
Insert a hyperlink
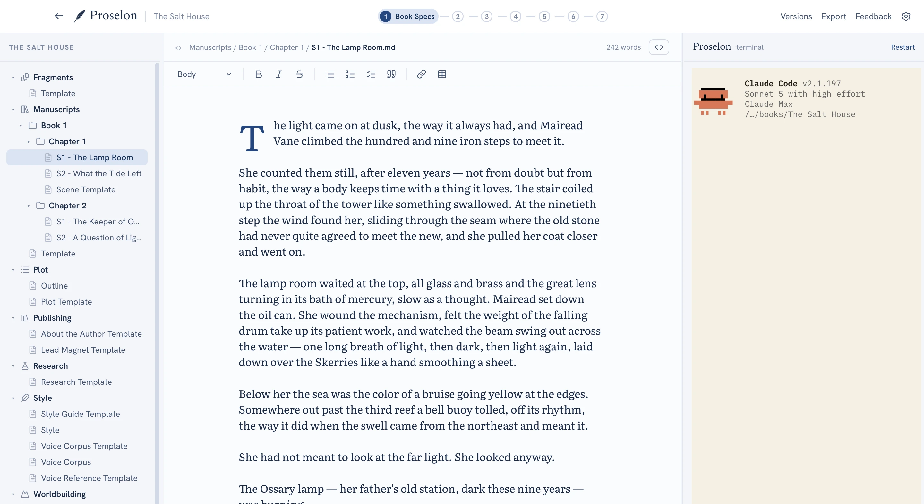(422, 74)
